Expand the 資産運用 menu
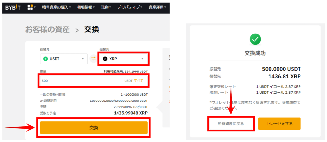The height and width of the screenshot is (142, 327). click(x=157, y=8)
